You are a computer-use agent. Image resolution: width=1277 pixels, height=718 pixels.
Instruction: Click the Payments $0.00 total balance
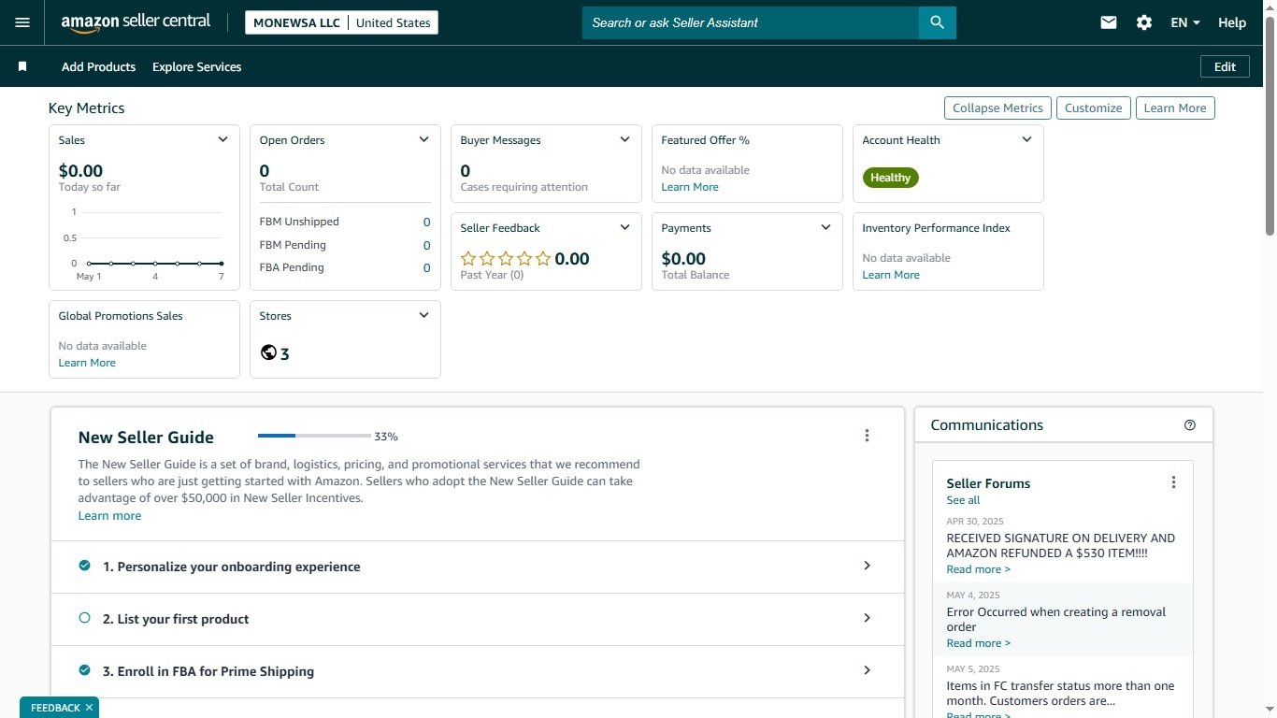[683, 258]
